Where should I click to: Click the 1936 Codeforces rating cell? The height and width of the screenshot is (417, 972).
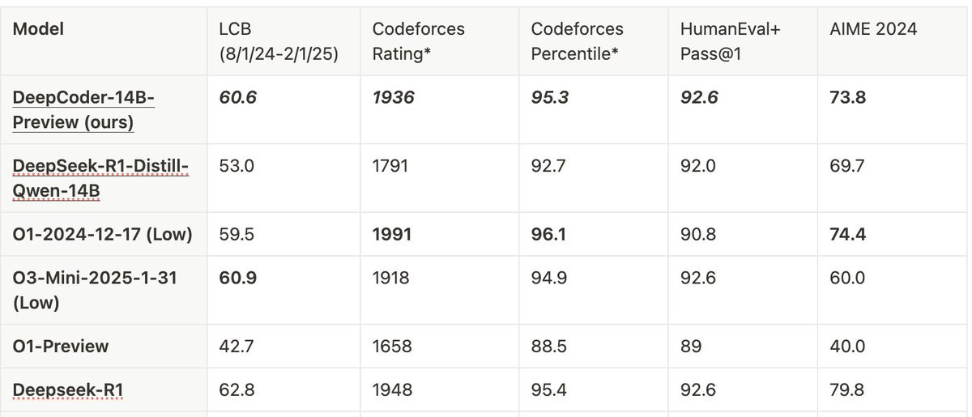pyautogui.click(x=393, y=97)
